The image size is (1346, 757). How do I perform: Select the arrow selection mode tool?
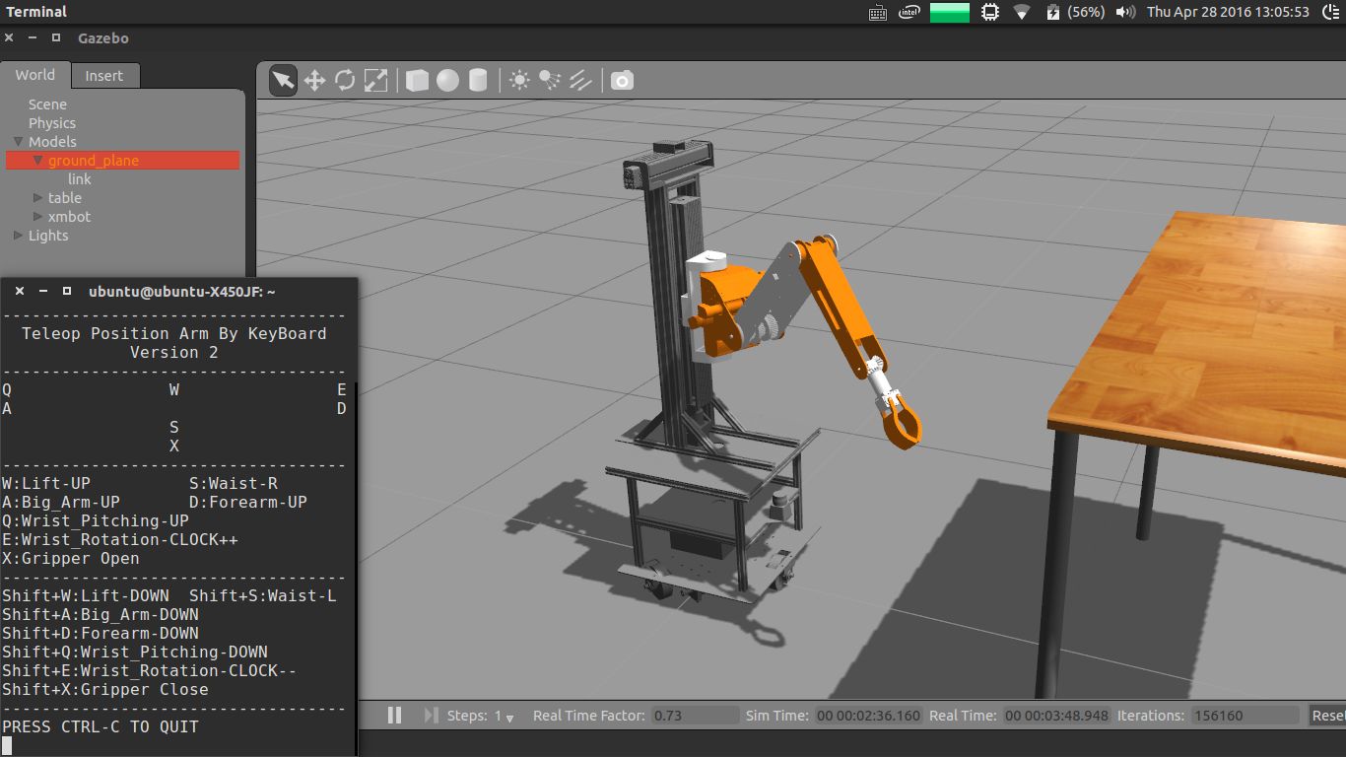[284, 80]
